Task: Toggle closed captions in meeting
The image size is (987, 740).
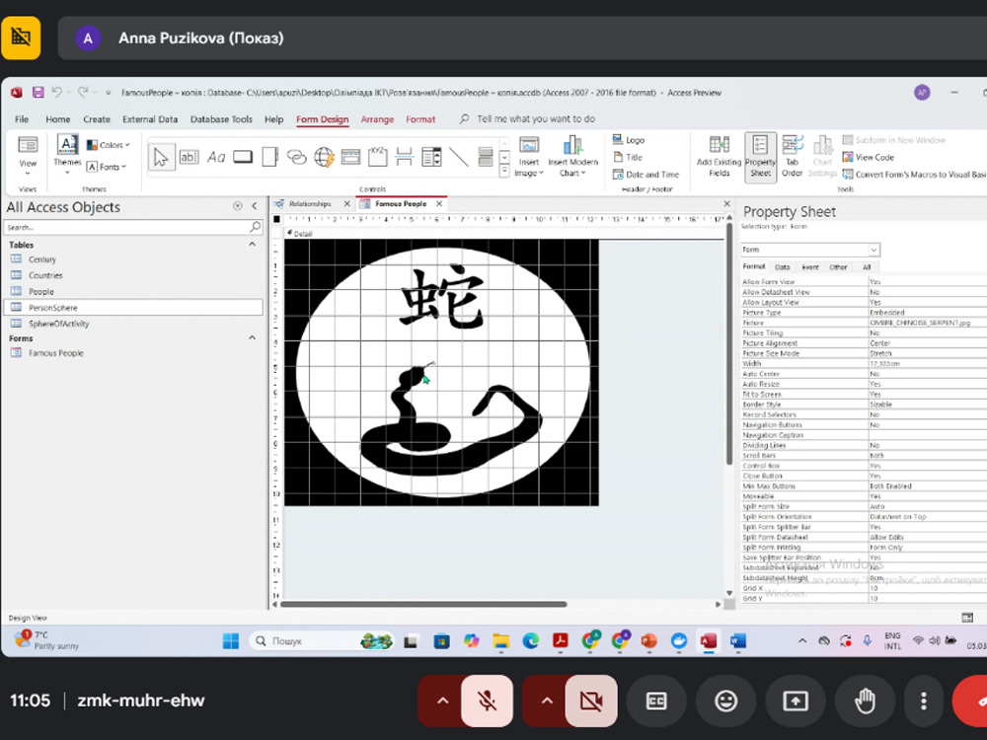Action: [656, 701]
